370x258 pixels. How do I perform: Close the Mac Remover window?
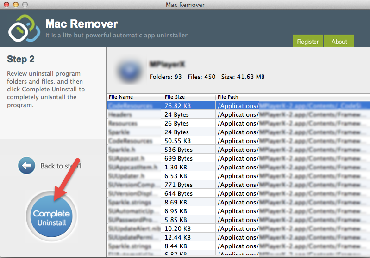click(6, 5)
